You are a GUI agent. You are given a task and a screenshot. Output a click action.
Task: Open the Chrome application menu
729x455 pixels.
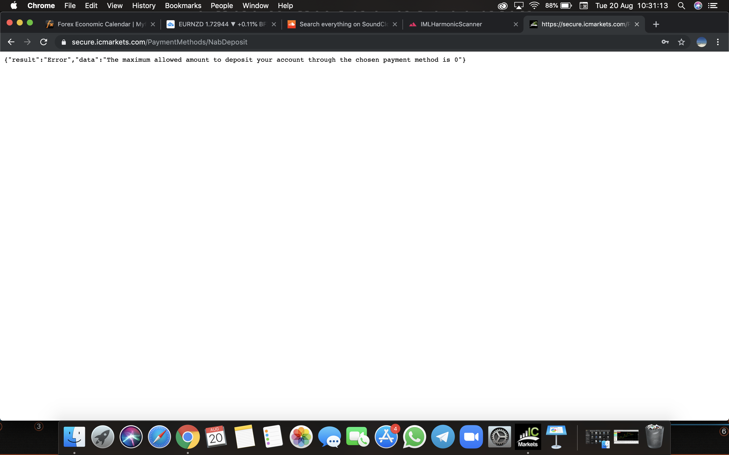click(x=41, y=6)
